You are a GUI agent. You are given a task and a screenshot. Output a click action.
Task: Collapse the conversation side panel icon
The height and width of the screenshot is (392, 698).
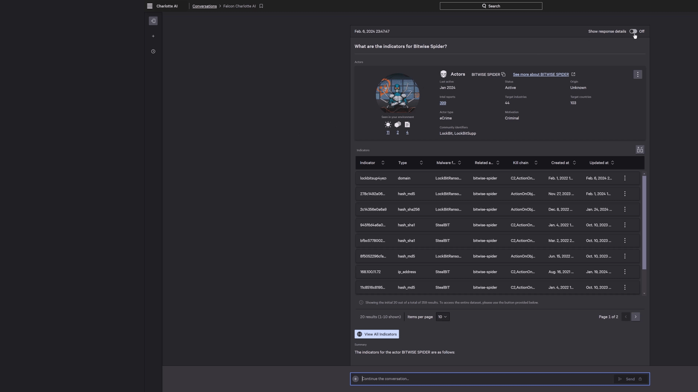(153, 21)
